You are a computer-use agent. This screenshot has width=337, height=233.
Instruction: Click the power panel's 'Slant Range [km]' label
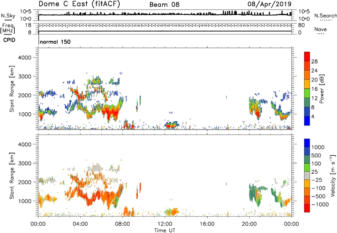[x=12, y=89]
